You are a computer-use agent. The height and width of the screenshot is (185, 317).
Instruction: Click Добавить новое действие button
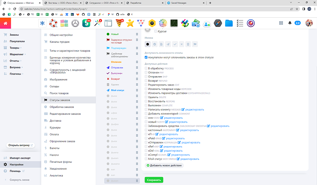click(164, 165)
